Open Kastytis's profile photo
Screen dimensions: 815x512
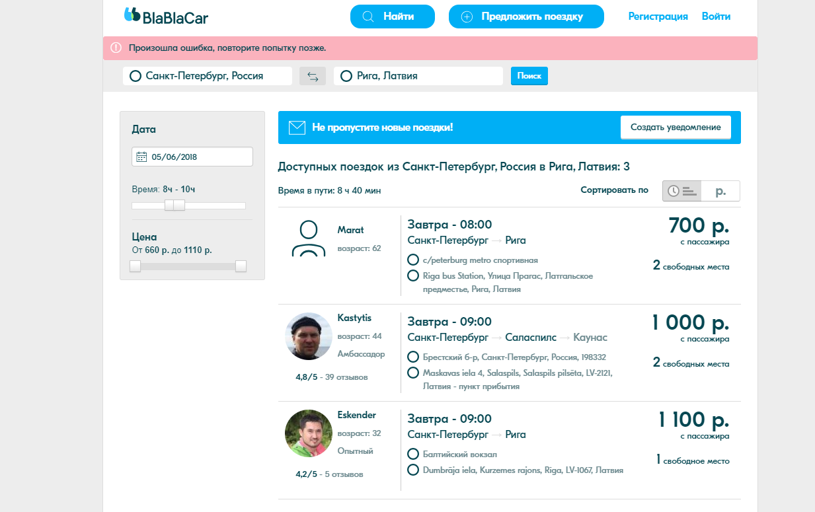click(x=309, y=336)
